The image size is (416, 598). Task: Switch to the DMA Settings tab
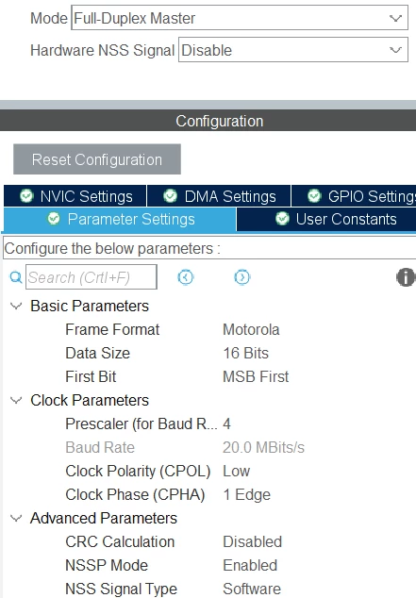tap(219, 196)
